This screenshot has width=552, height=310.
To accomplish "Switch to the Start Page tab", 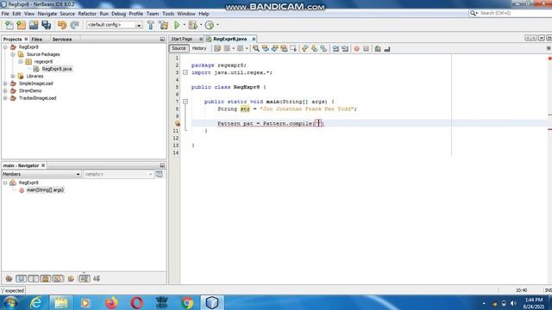I will click(182, 39).
